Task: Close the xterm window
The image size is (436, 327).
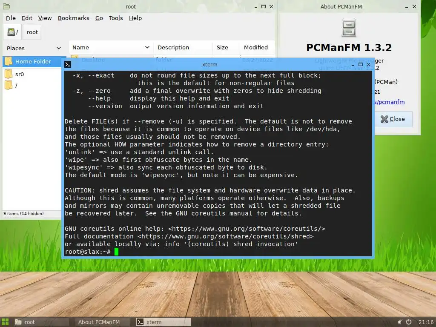Action: [x=368, y=65]
